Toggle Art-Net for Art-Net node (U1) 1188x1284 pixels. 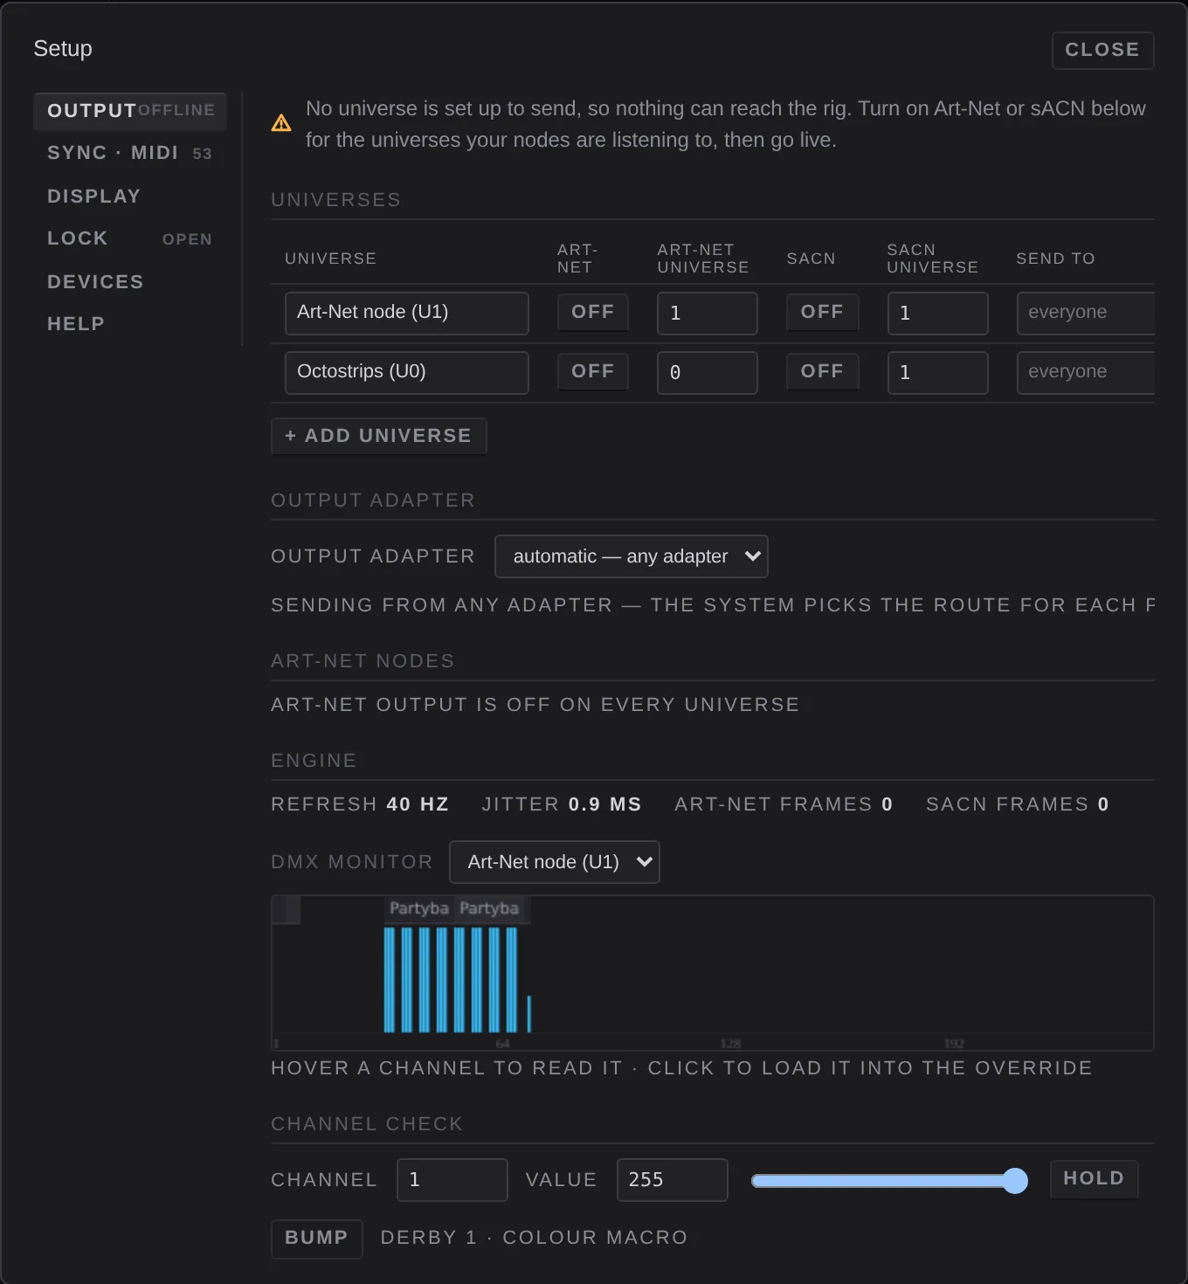pyautogui.click(x=593, y=313)
